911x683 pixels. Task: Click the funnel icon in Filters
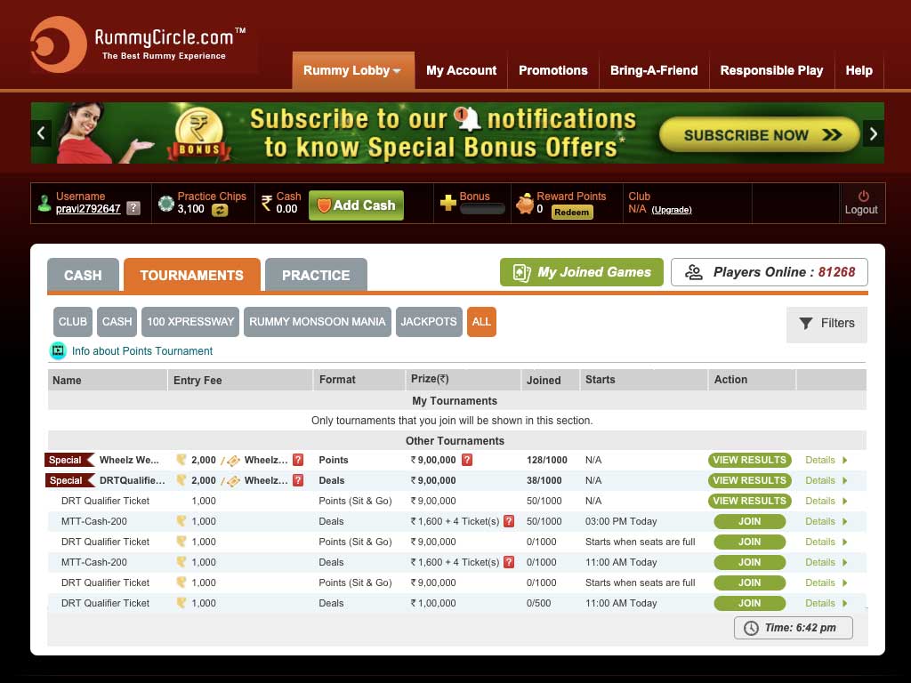pyautogui.click(x=806, y=324)
